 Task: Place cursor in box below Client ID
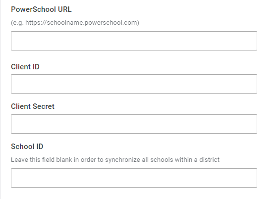point(134,84)
